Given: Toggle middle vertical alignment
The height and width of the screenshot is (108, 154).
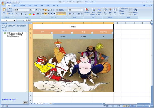Looking at the screenshot, I should [x=46, y=10].
